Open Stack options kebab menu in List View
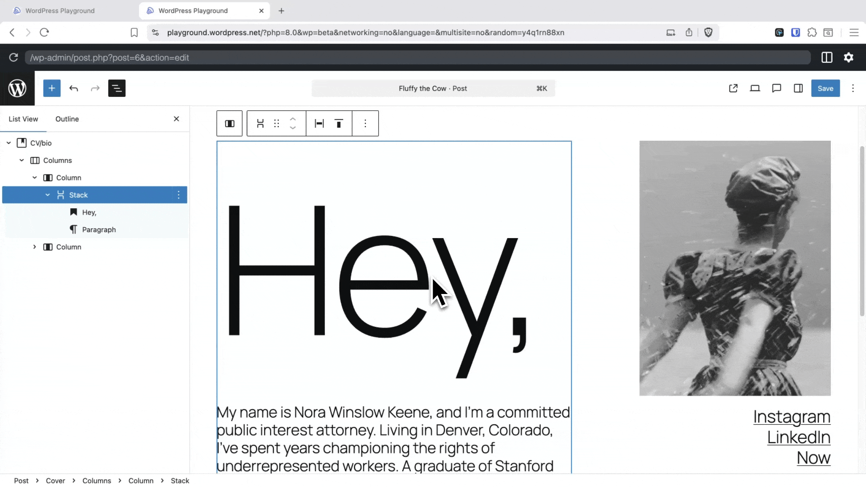Image resolution: width=866 pixels, height=487 pixels. [x=179, y=195]
